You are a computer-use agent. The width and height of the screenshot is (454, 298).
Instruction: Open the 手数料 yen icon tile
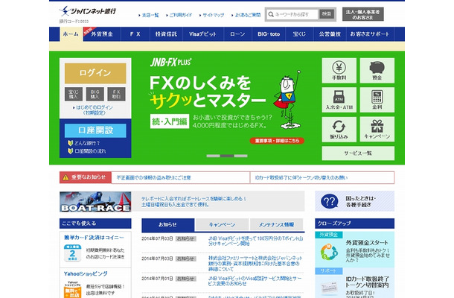[339, 71]
